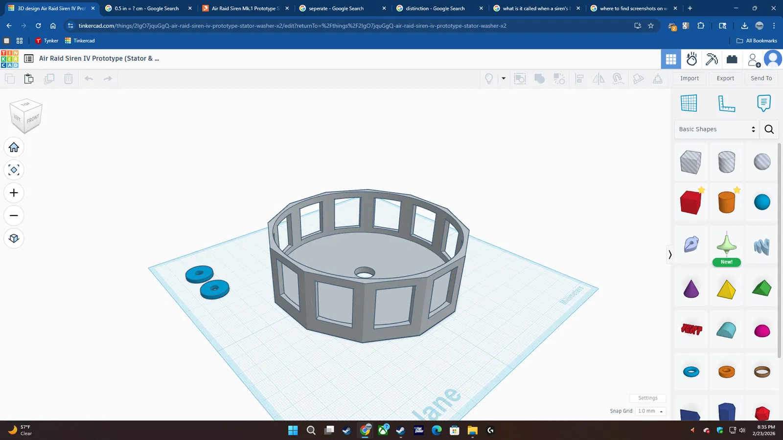Toggle show all hidden lightbulb
The height and width of the screenshot is (440, 783).
pos(488,79)
